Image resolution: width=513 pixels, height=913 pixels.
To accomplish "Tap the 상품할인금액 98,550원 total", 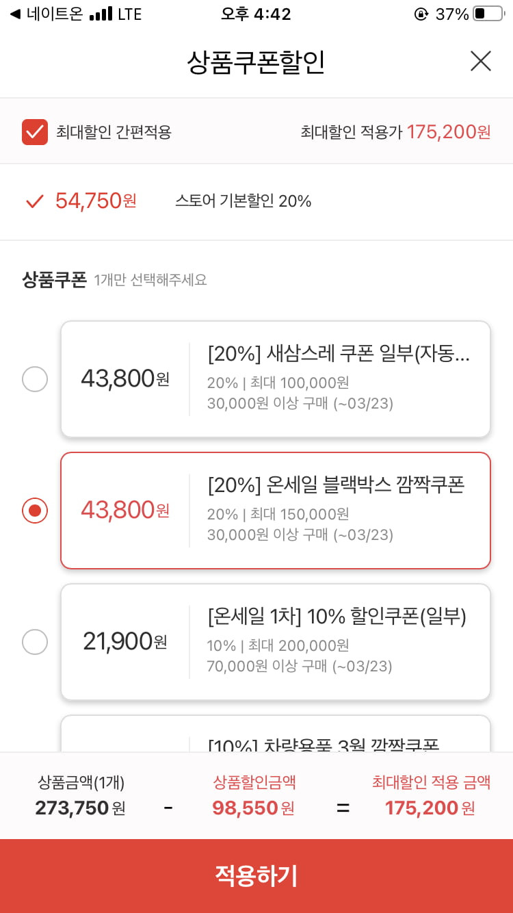I will click(254, 796).
